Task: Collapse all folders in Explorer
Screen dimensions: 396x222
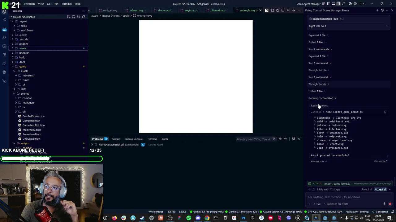Action: (84, 17)
